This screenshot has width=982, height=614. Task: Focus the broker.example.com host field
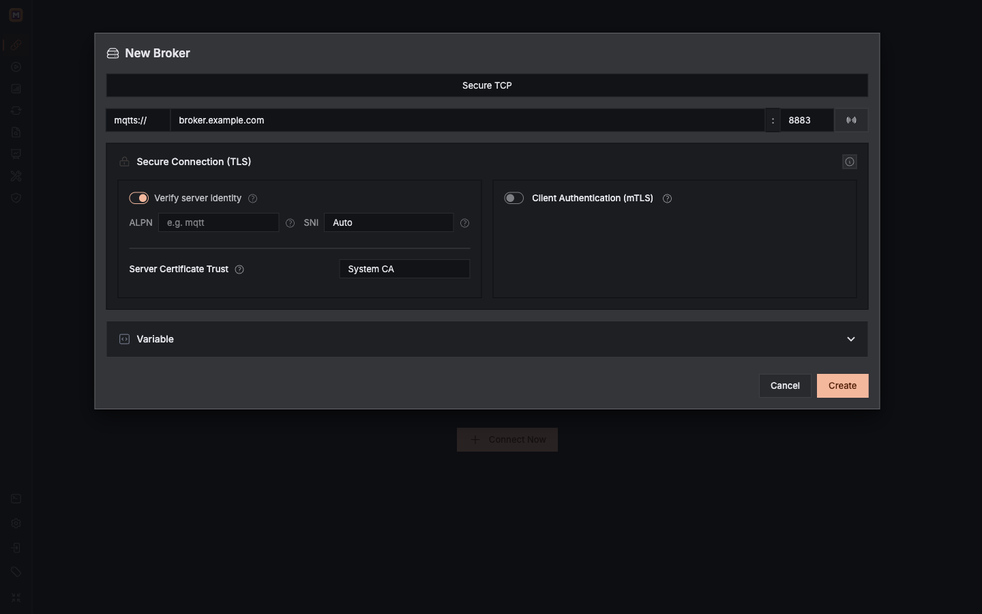pos(467,120)
